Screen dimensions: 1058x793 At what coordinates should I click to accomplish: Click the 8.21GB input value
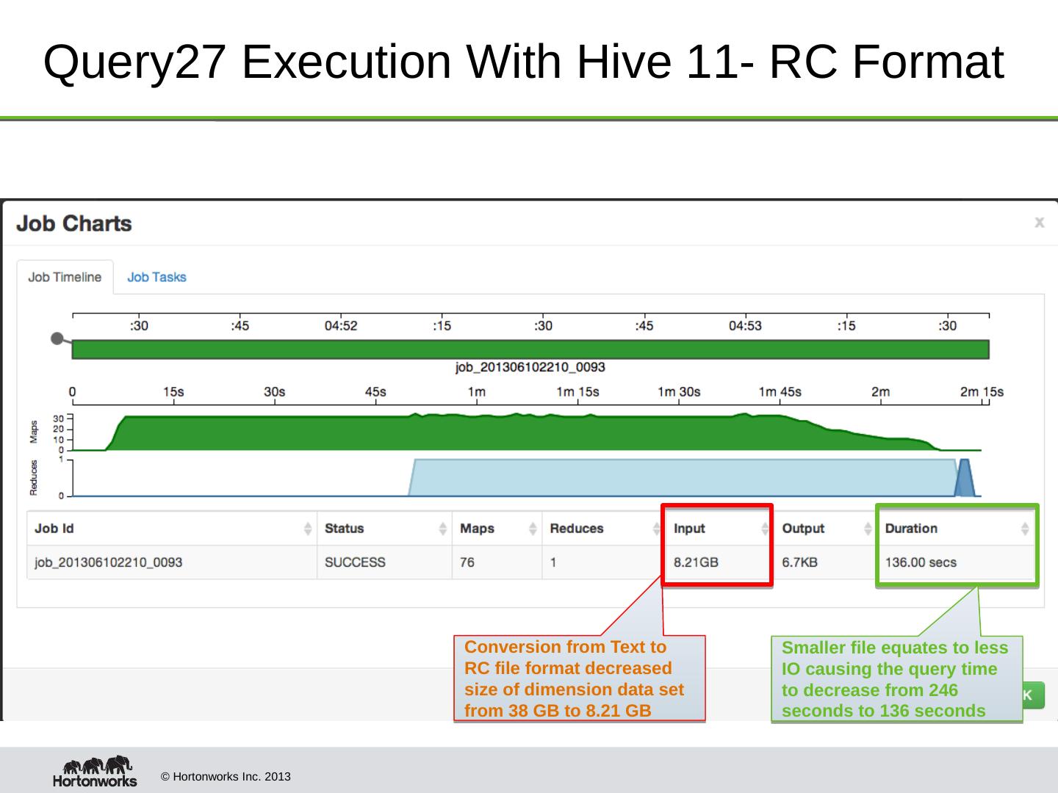click(696, 562)
